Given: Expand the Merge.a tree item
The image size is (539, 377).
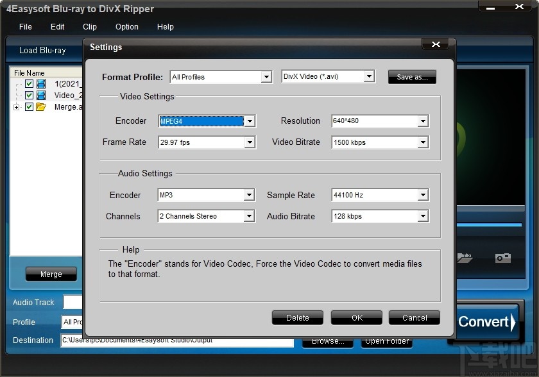Looking at the screenshot, I should (17, 107).
